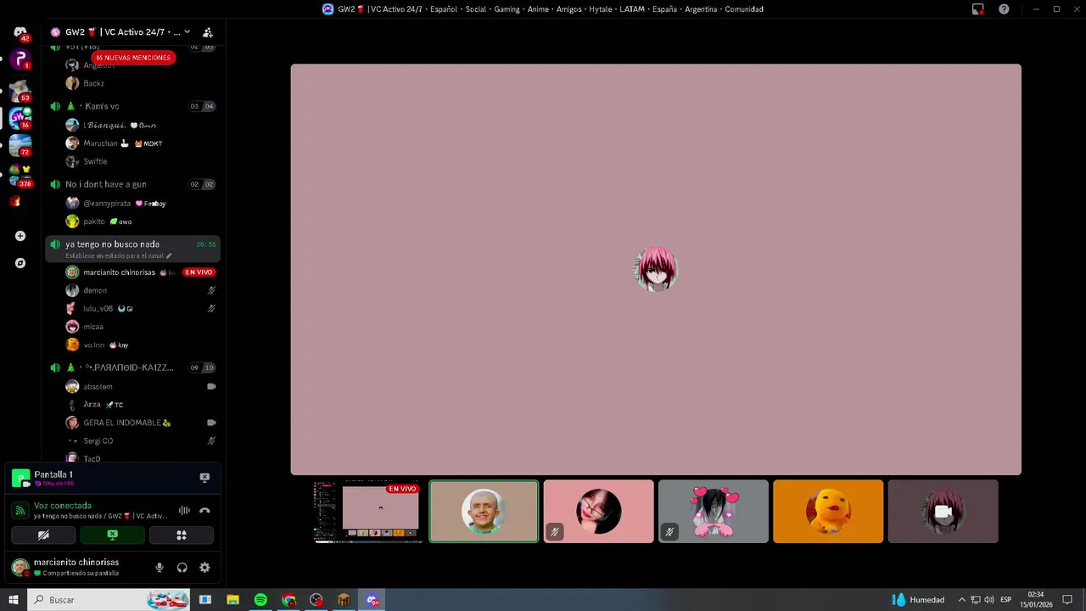Viewport: 1086px width, 611px height.
Task: Open user settings gear icon
Action: (x=204, y=568)
